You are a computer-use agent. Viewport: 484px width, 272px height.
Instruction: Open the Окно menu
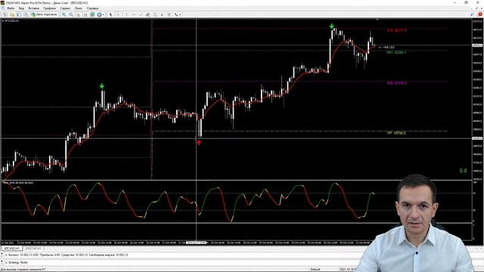pos(79,8)
